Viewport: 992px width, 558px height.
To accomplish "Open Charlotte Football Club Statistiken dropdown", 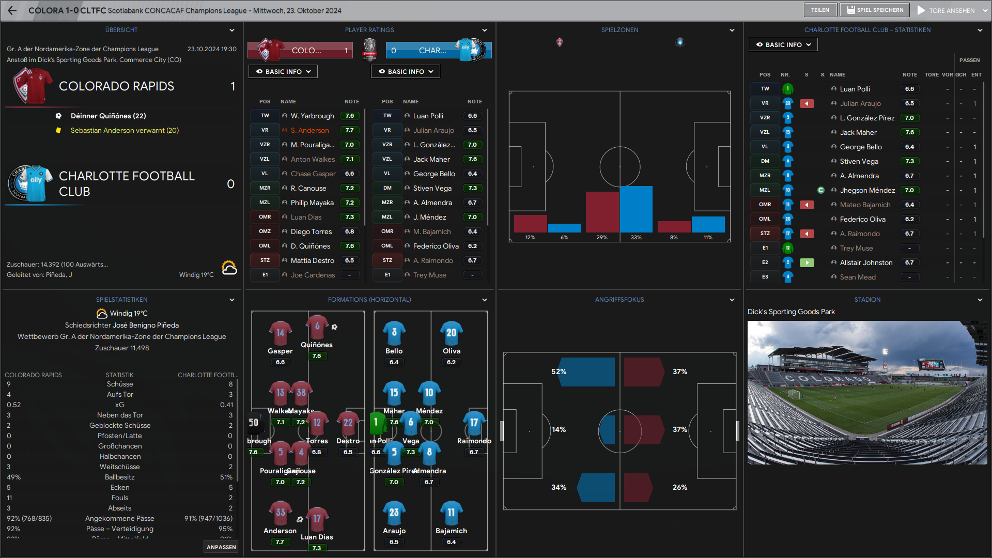I will (980, 30).
